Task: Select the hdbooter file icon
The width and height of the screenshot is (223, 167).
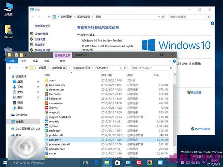Action: point(46,99)
